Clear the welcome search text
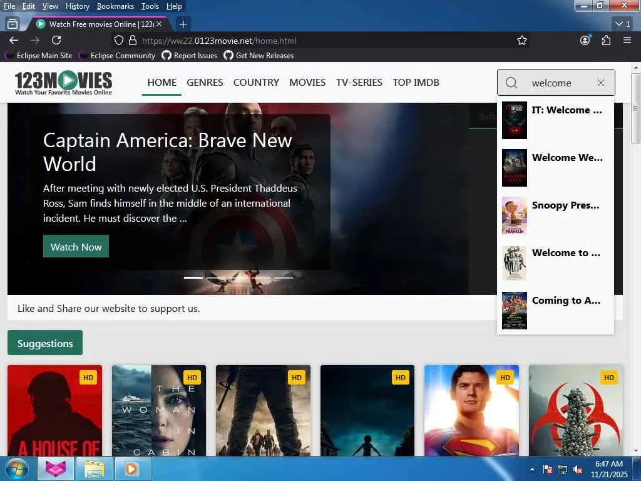641x481 pixels. pyautogui.click(x=600, y=83)
